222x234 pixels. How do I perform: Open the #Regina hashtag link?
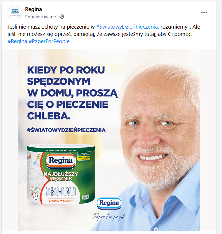17,41
